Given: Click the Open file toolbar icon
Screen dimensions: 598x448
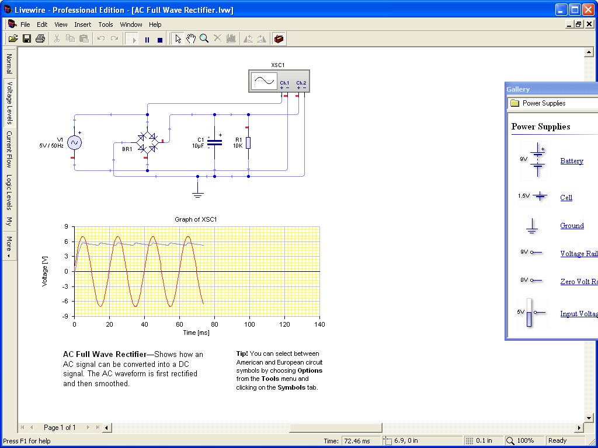Looking at the screenshot, I should (13, 39).
